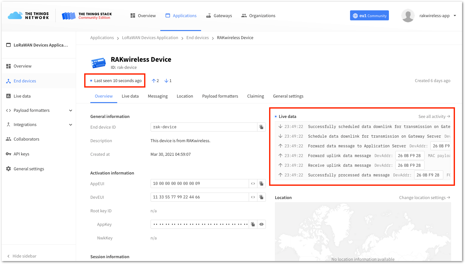This screenshot has width=465, height=264.
Task: Expand the Payload formatters sidebar section
Action: pos(39,110)
